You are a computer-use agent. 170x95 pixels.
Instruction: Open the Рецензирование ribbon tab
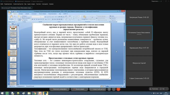coord(53,14)
